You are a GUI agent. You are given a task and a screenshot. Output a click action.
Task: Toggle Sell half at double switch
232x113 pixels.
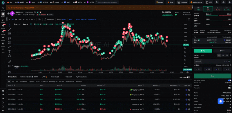point(230,80)
